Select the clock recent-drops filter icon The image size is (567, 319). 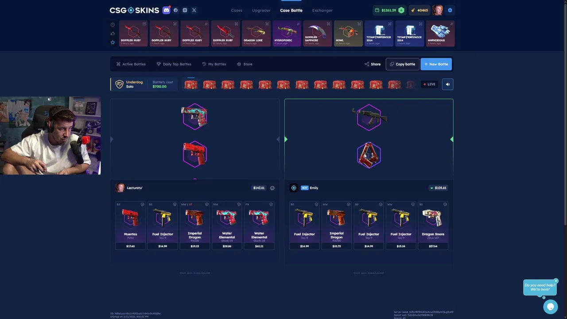point(113,25)
